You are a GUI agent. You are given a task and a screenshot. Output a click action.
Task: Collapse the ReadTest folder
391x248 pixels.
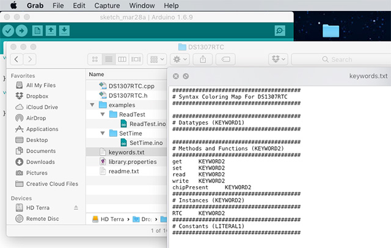[x=103, y=115]
